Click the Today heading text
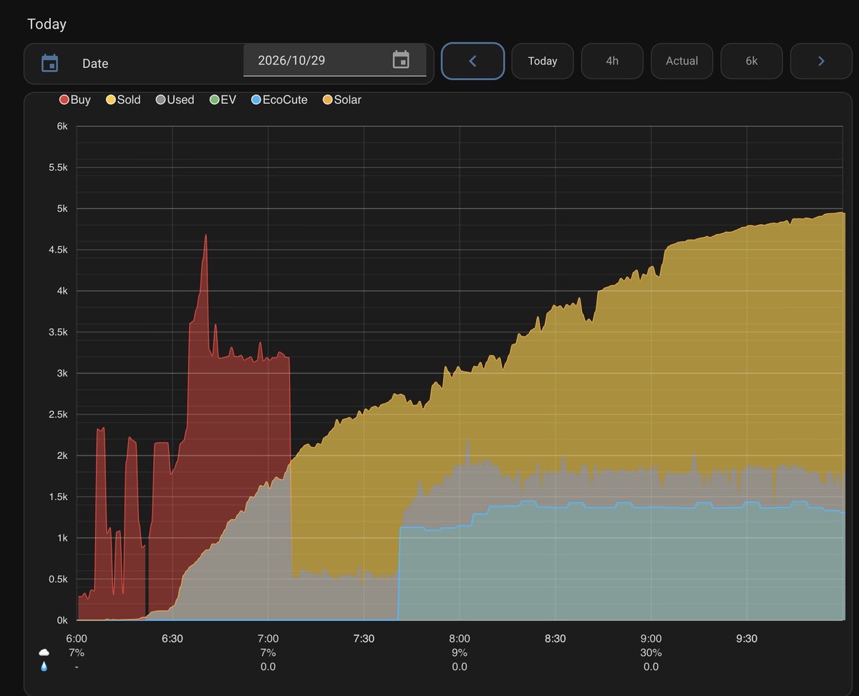Viewport: 859px width, 696px height. point(47,24)
